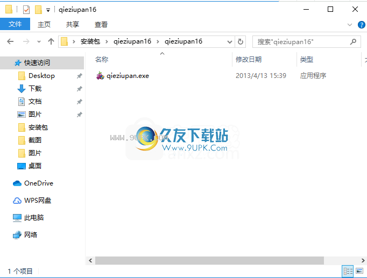Click the scrollbar right arrow
This screenshot has width=367, height=278.
(363, 260)
